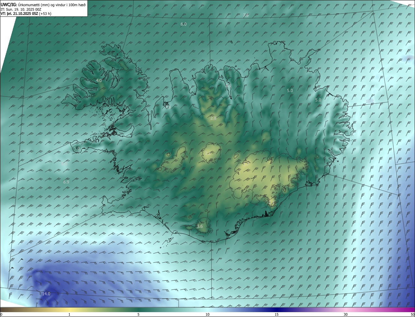415x317 pixels.
Task: Select the '6.9' value over the ocean
Action: coord(66,182)
